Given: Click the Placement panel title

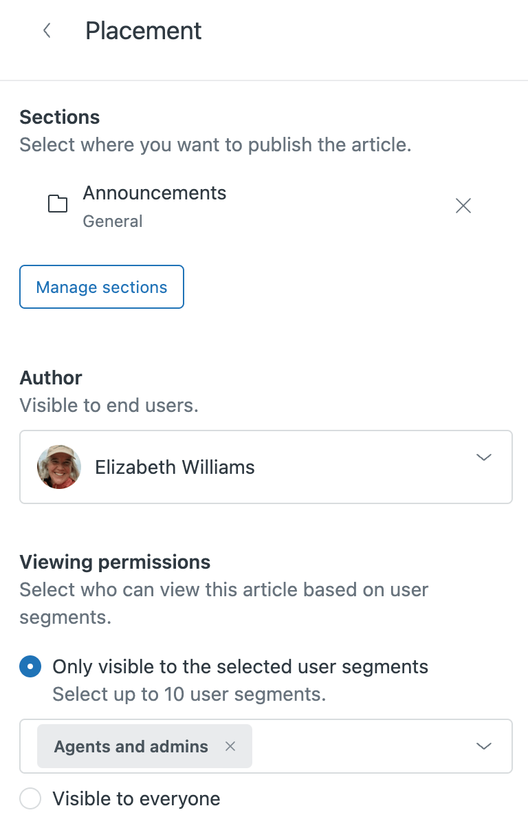Looking at the screenshot, I should pyautogui.click(x=143, y=30).
